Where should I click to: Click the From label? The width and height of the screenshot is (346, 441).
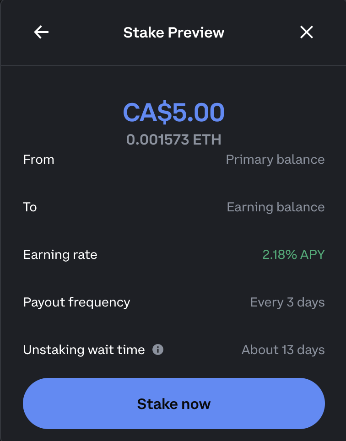click(x=38, y=160)
